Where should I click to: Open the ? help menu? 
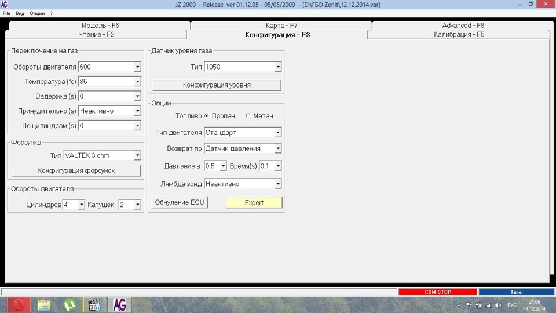(52, 13)
